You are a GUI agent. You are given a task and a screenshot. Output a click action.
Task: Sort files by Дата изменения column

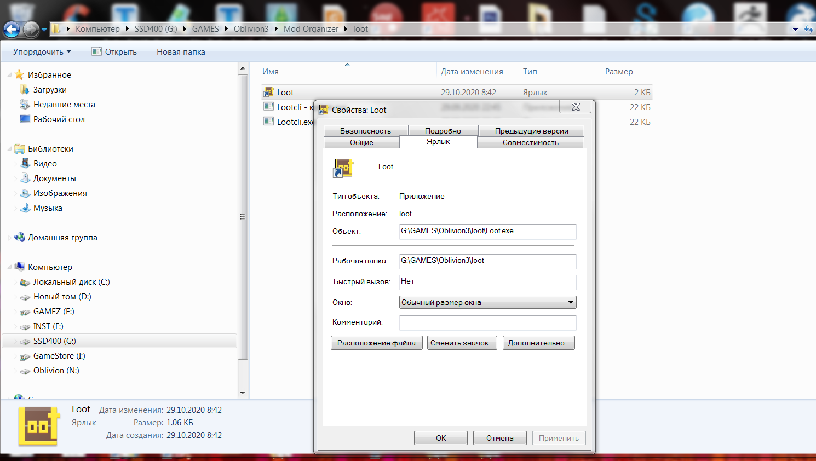pos(472,72)
